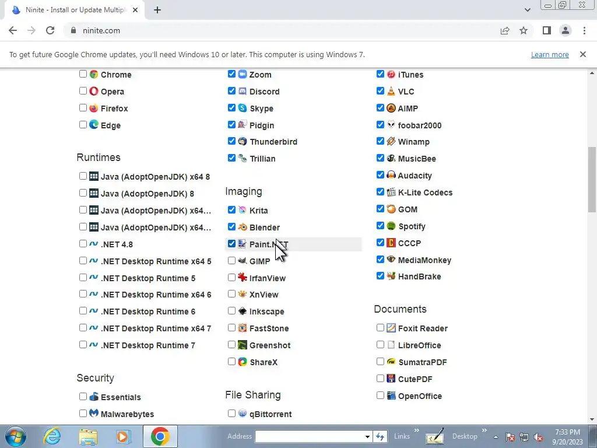The height and width of the screenshot is (448, 597).
Task: Click the Learn more link
Action: point(550,54)
